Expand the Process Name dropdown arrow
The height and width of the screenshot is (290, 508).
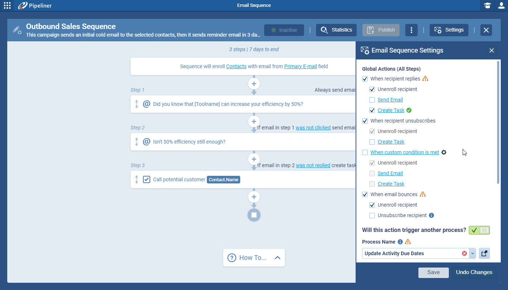[x=472, y=253]
